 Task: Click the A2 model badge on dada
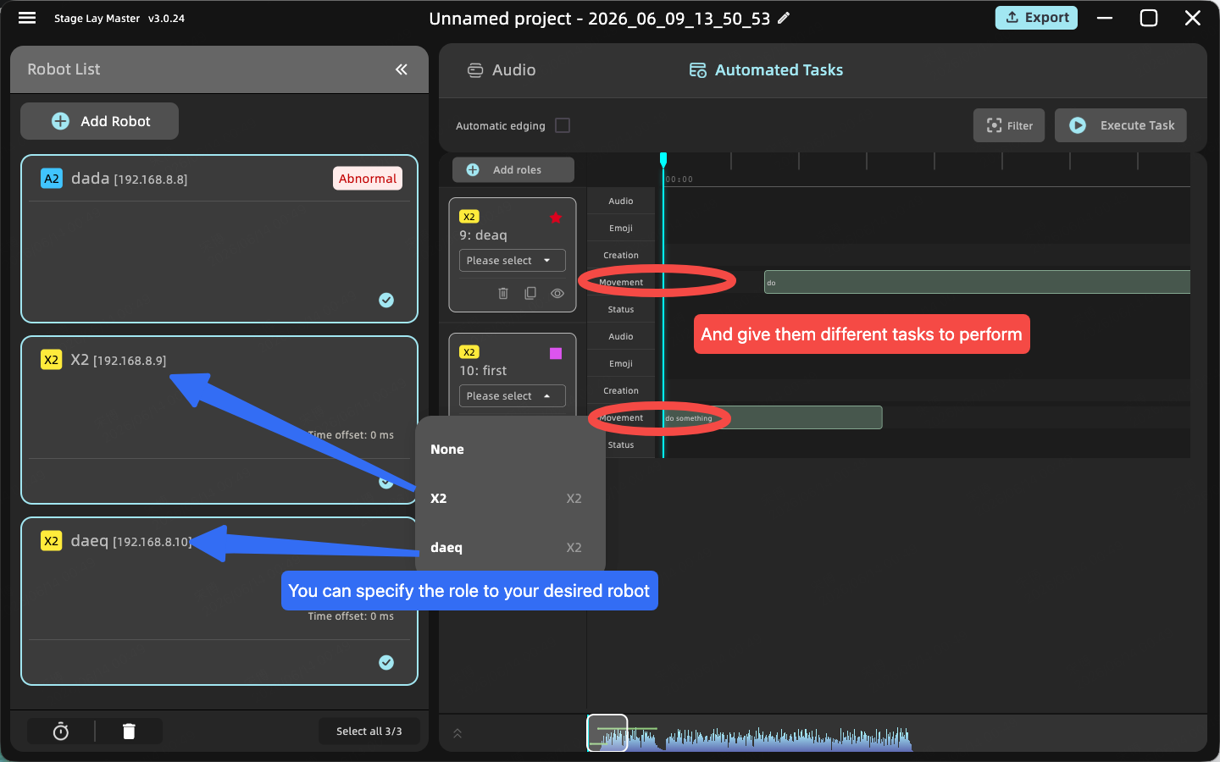click(x=52, y=179)
